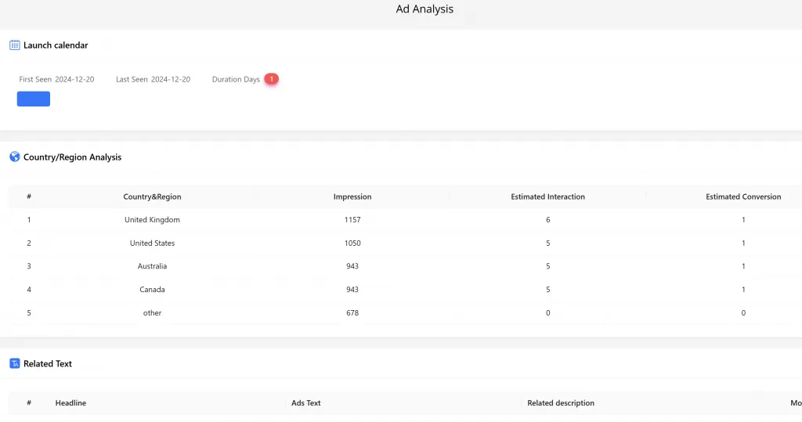Click the Australia country cell
The height and width of the screenshot is (422, 802).
(152, 266)
